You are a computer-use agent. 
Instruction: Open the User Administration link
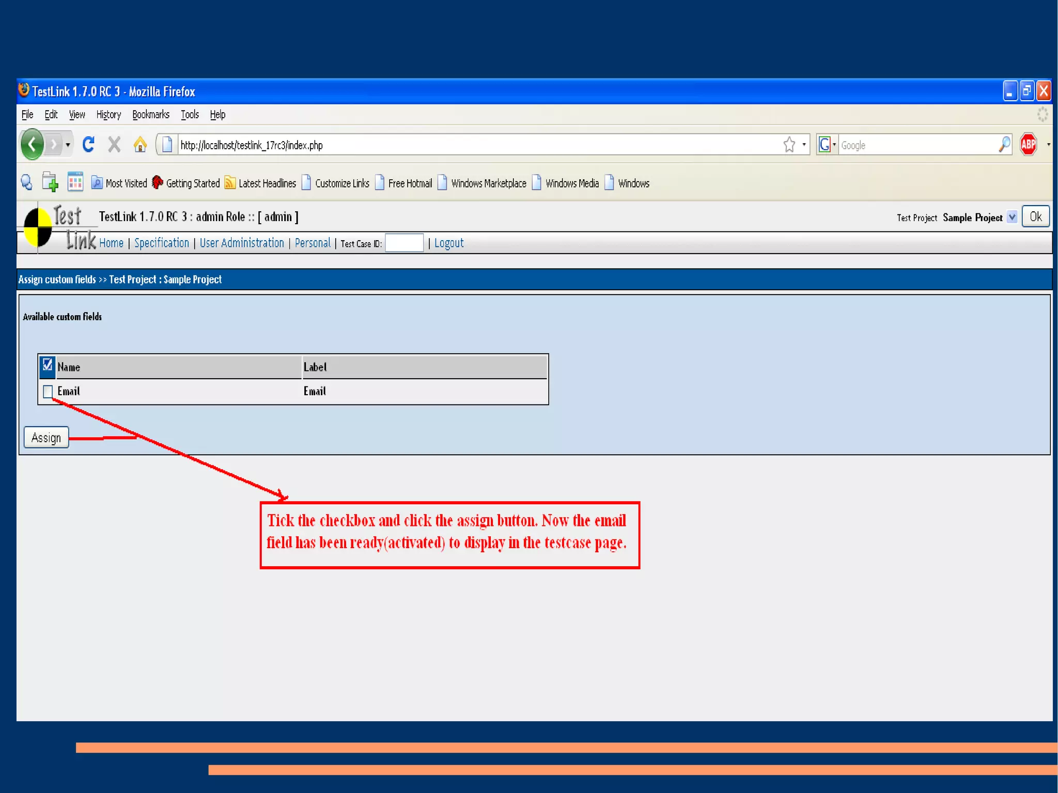(x=242, y=243)
